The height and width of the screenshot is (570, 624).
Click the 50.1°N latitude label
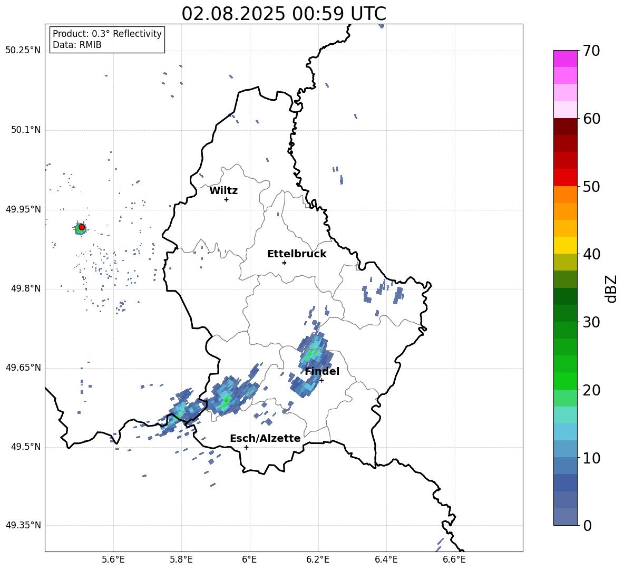pyautogui.click(x=26, y=130)
